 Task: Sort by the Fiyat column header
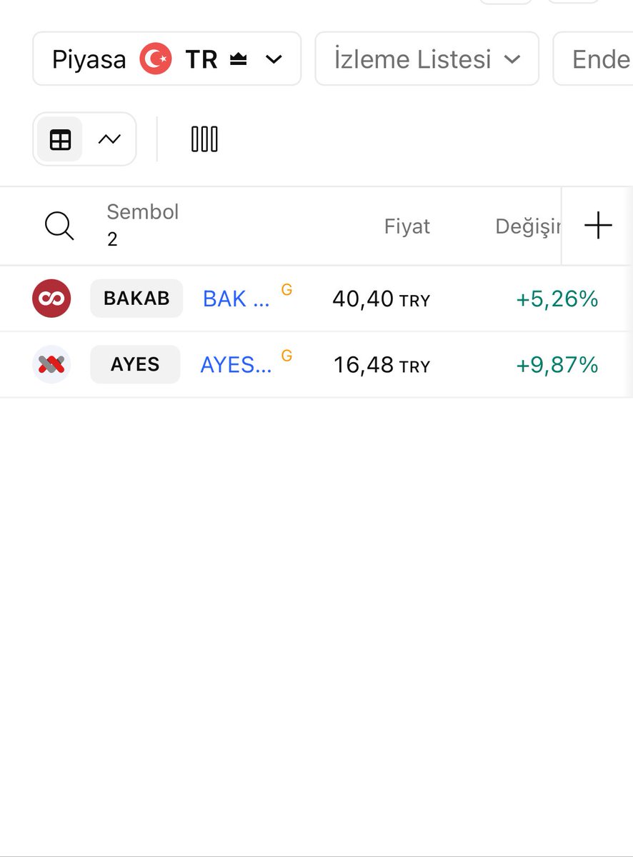[407, 226]
